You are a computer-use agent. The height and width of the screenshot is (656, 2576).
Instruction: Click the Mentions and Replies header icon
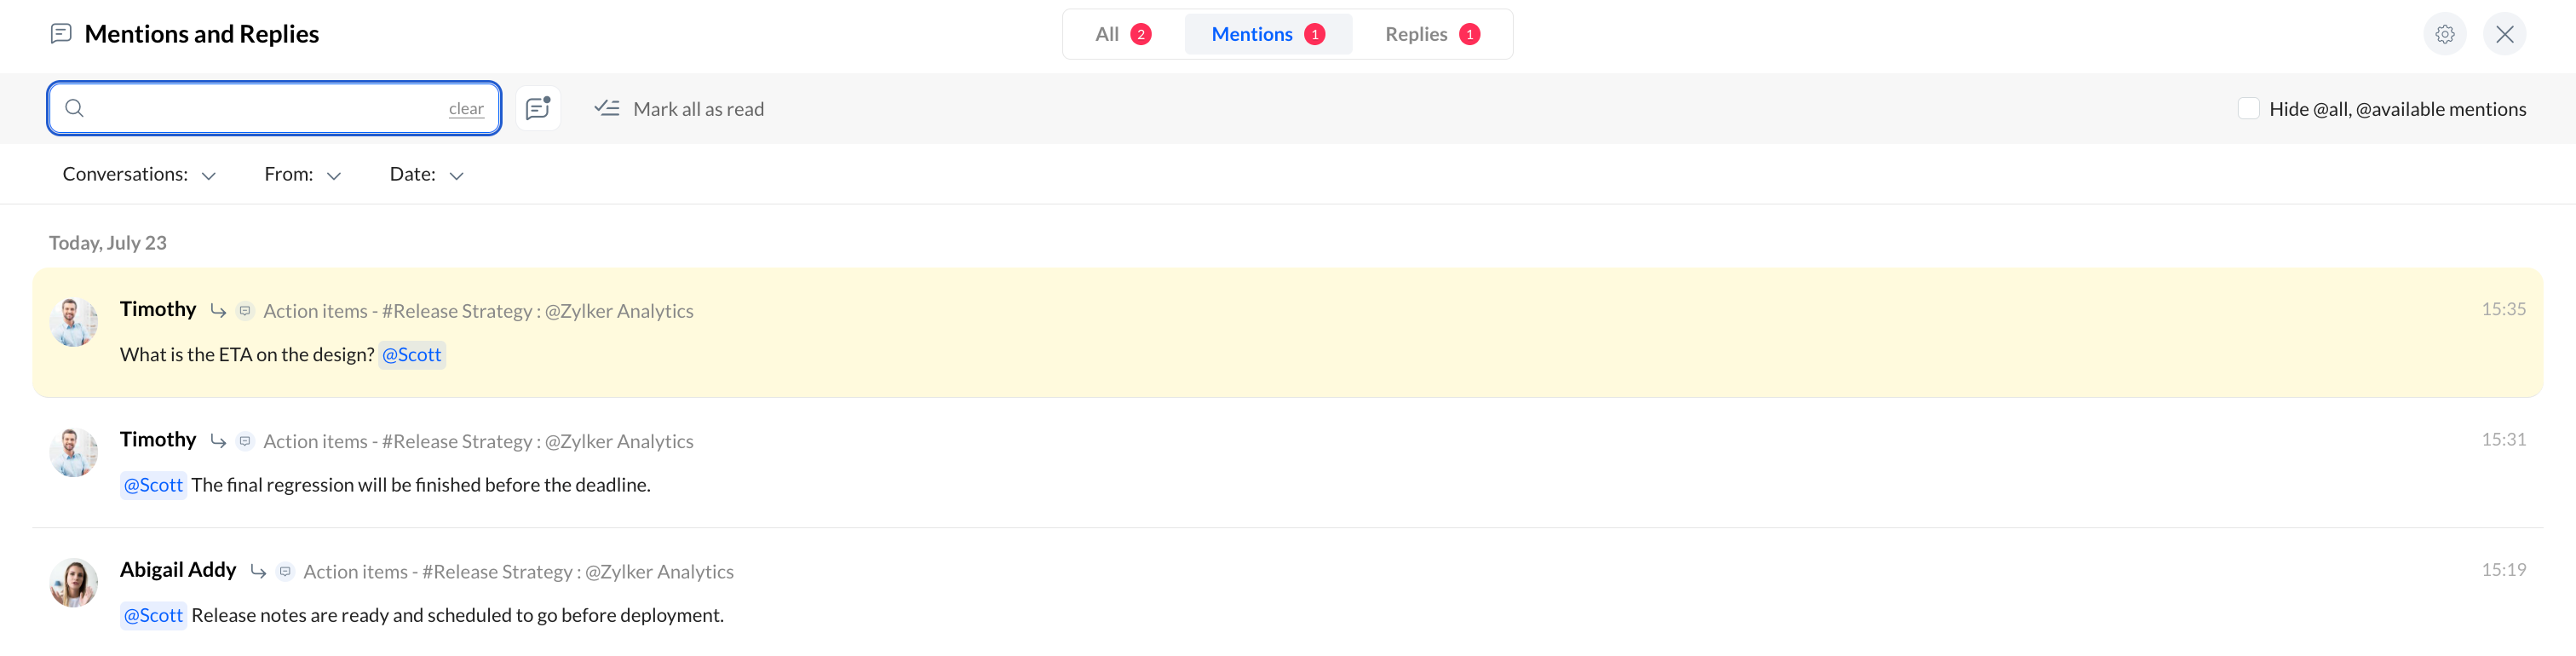click(x=61, y=34)
